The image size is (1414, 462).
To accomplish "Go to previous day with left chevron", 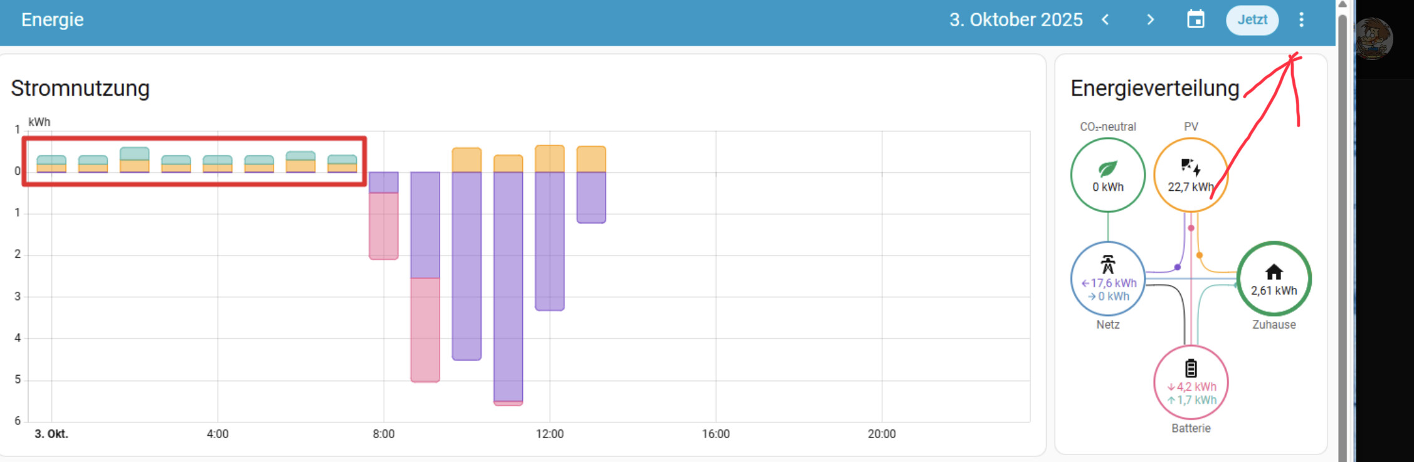I will pyautogui.click(x=1105, y=20).
